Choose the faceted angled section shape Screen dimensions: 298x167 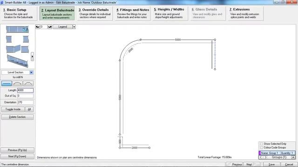coord(28,83)
